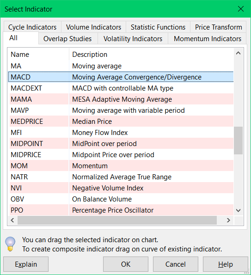Select the MIDPRICE indicator row
The width and height of the screenshot is (251, 275).
click(x=121, y=155)
